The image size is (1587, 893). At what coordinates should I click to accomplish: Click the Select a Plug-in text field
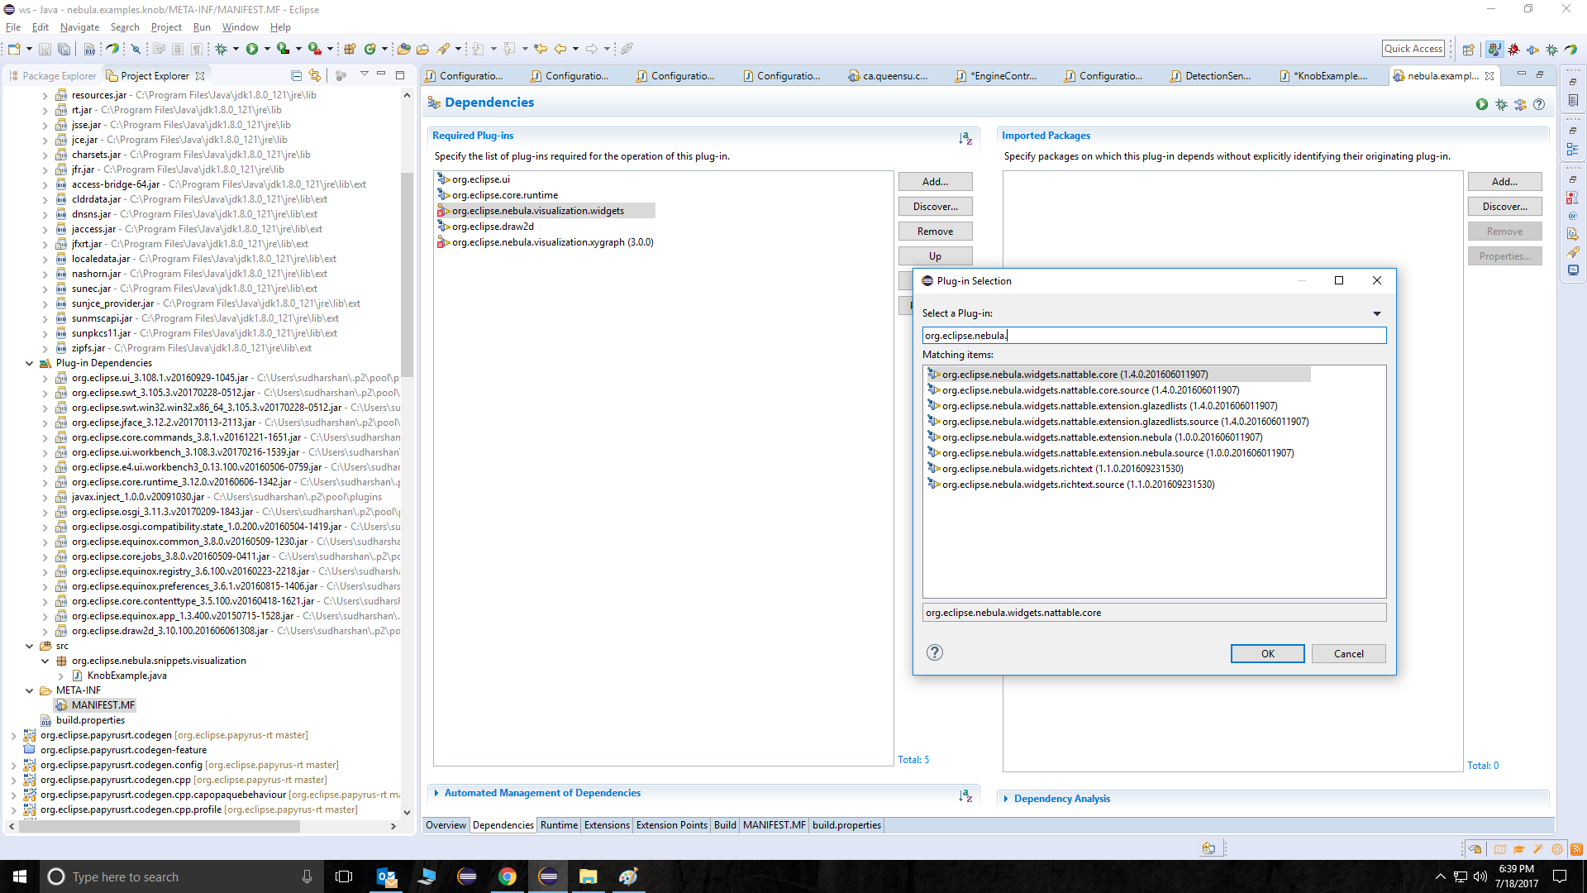pyautogui.click(x=1153, y=336)
